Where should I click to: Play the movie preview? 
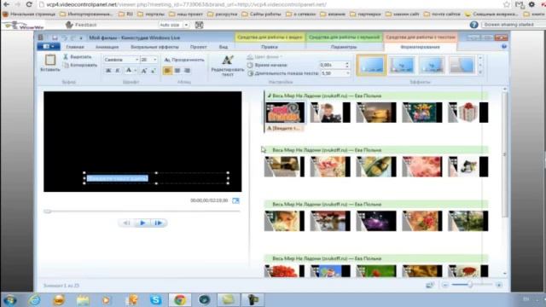142,223
